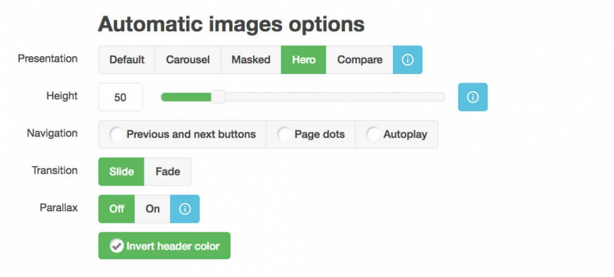Select the Masked presentation option
Screen dimensions: 614x277
[251, 60]
